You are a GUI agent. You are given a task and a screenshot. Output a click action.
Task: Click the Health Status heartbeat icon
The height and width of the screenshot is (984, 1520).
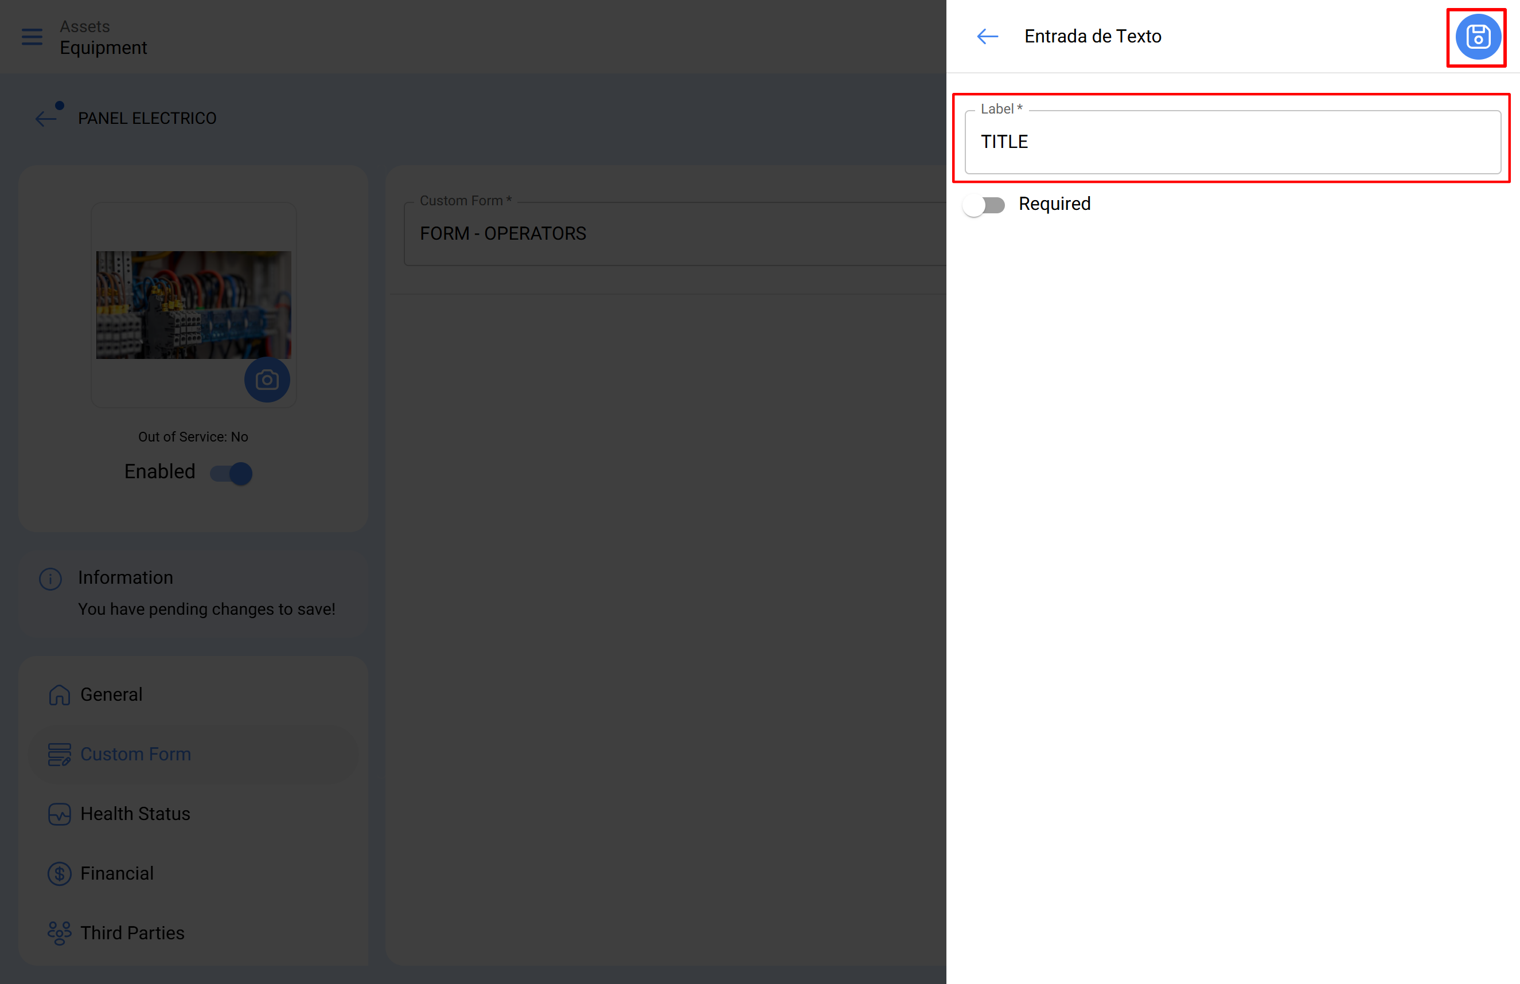point(60,814)
